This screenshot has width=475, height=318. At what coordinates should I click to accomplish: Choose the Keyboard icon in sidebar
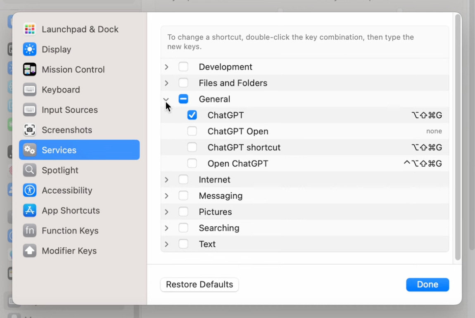click(x=29, y=89)
